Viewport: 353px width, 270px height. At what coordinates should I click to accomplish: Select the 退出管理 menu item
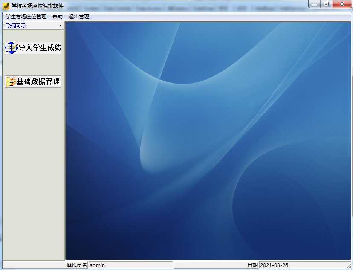click(x=79, y=17)
